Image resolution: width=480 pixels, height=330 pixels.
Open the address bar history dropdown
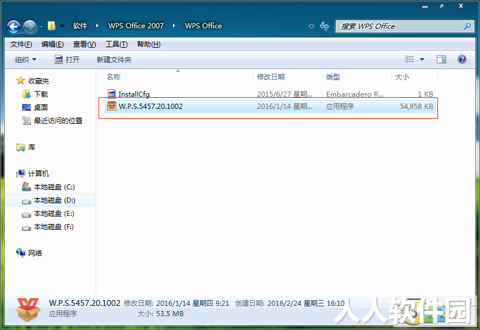tap(311, 26)
